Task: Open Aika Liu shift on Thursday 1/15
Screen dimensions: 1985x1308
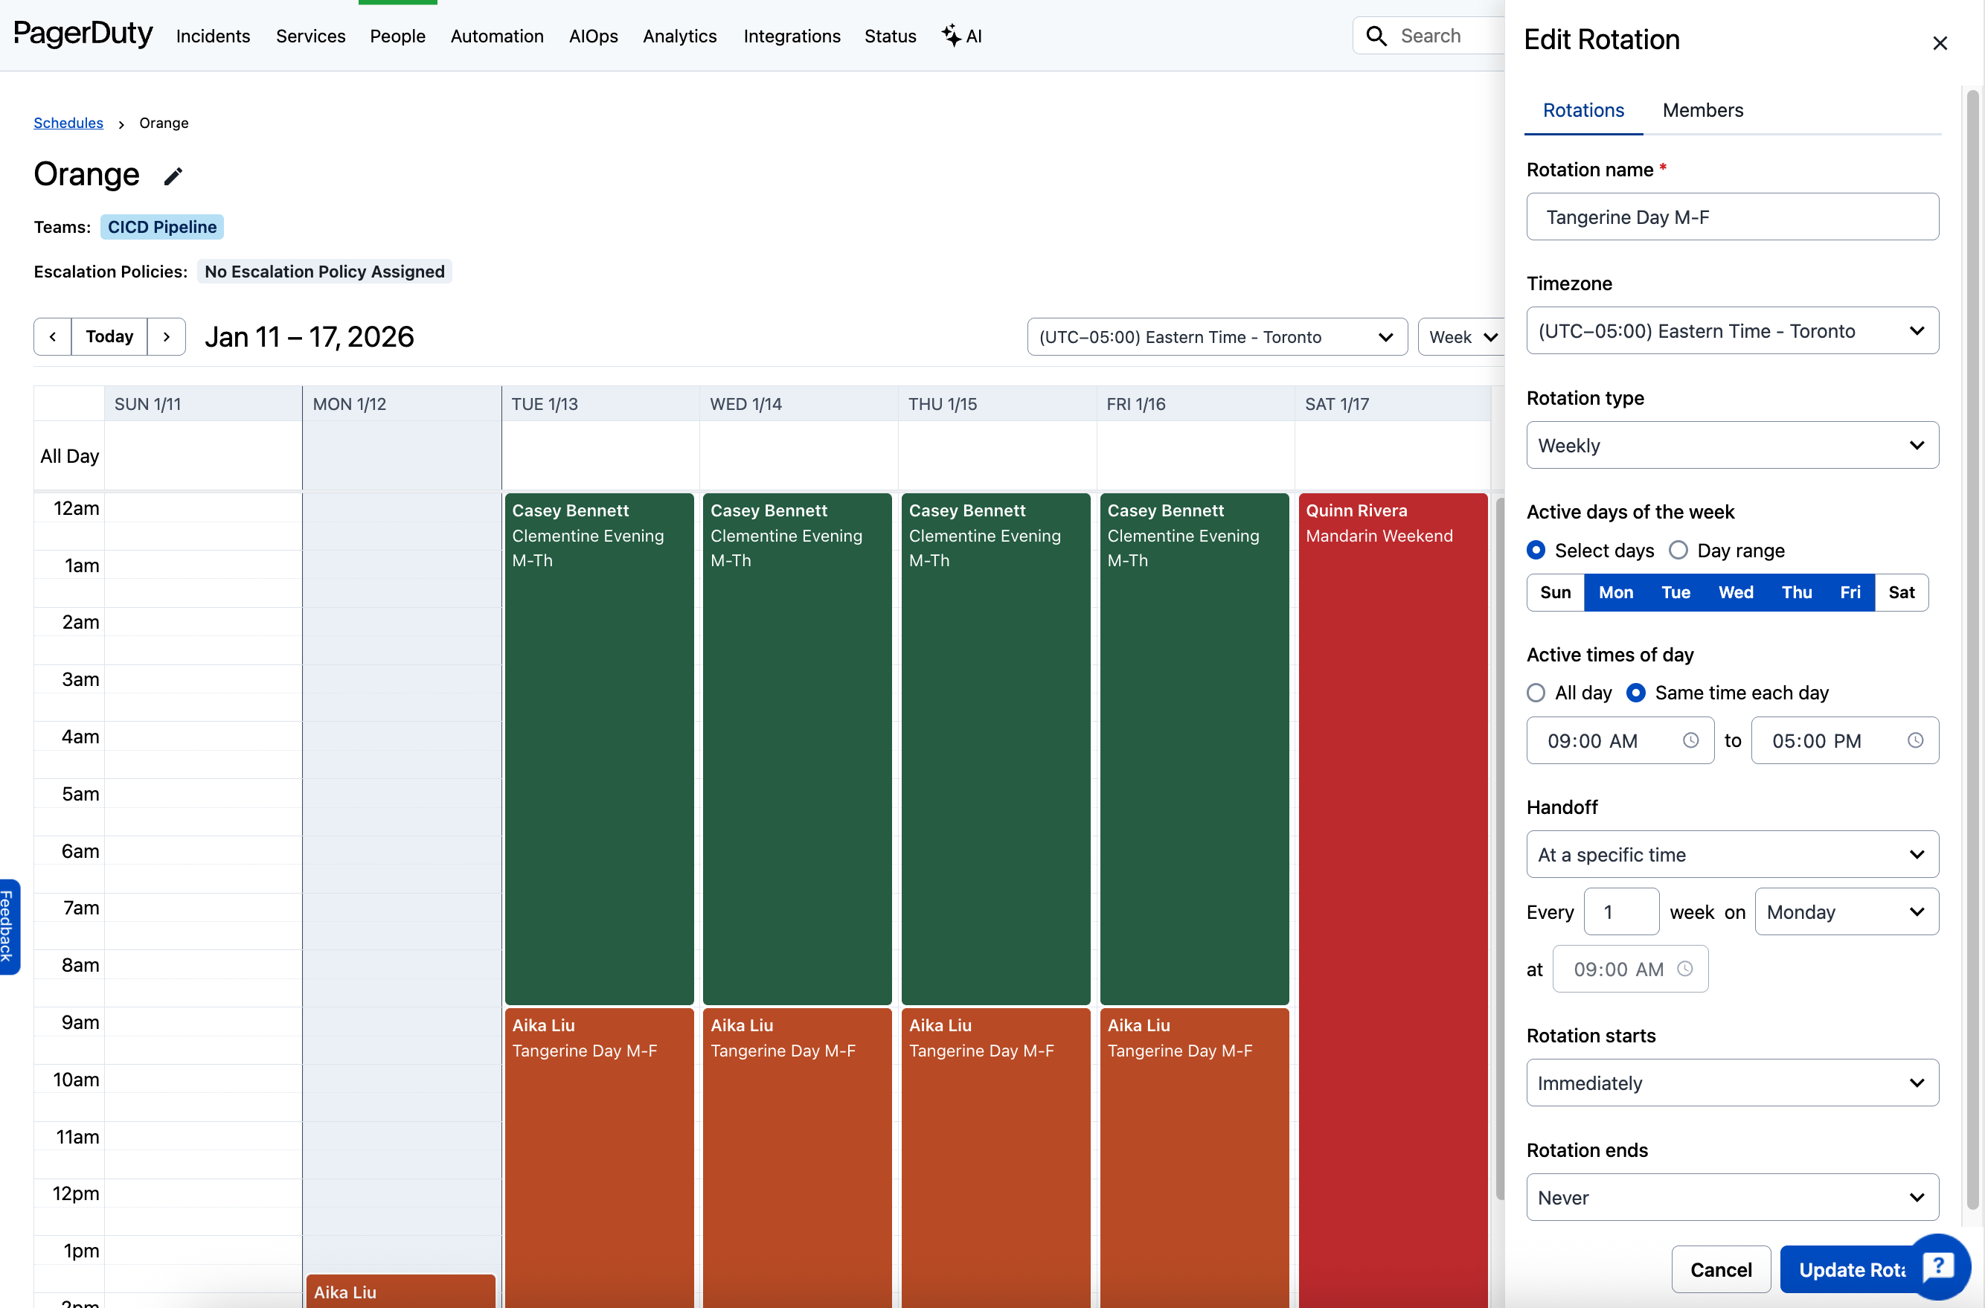Action: pyautogui.click(x=995, y=1158)
